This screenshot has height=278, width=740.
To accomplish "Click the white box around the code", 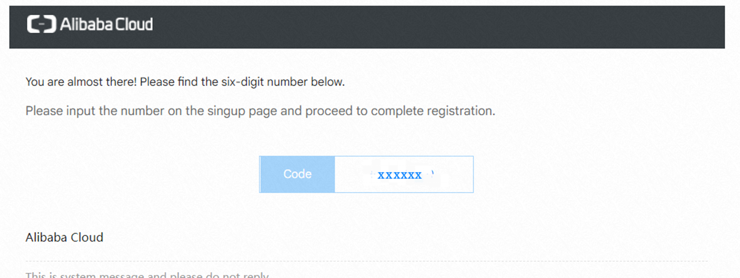I will point(404,174).
